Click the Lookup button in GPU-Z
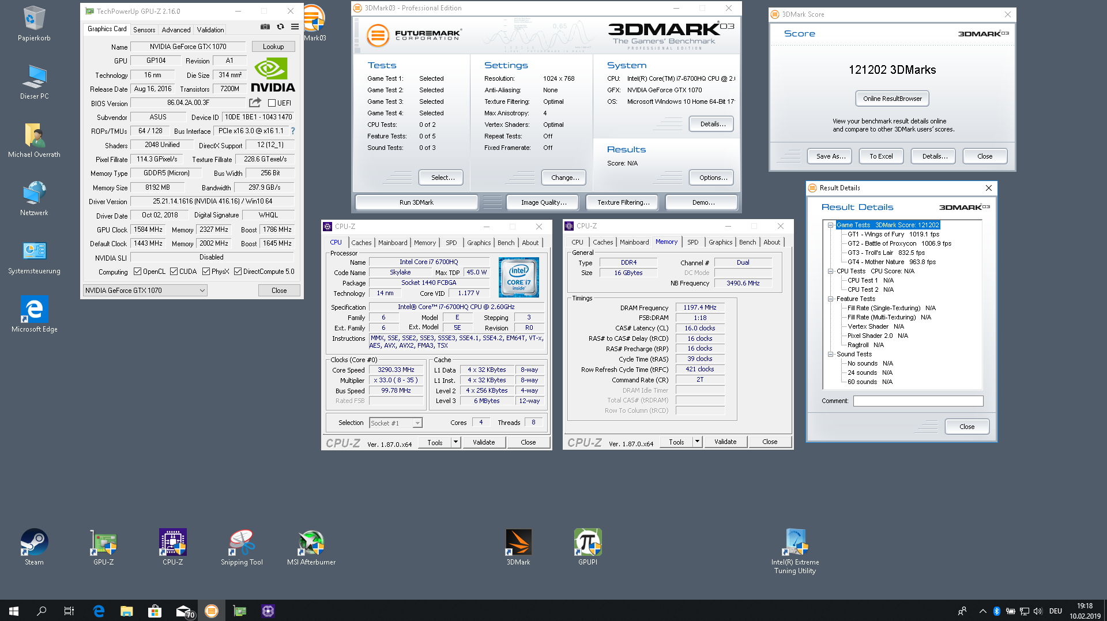 273,47
